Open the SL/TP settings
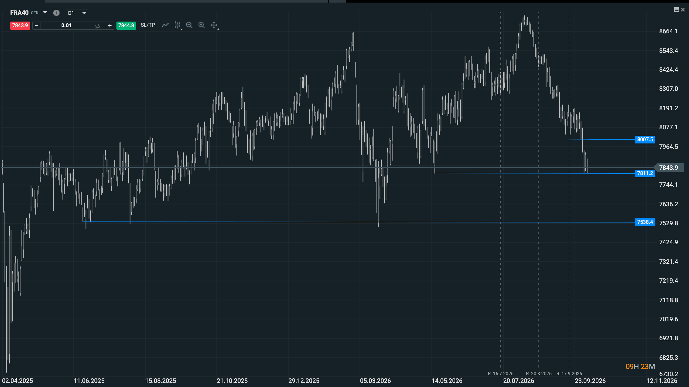The image size is (689, 387). click(148, 25)
